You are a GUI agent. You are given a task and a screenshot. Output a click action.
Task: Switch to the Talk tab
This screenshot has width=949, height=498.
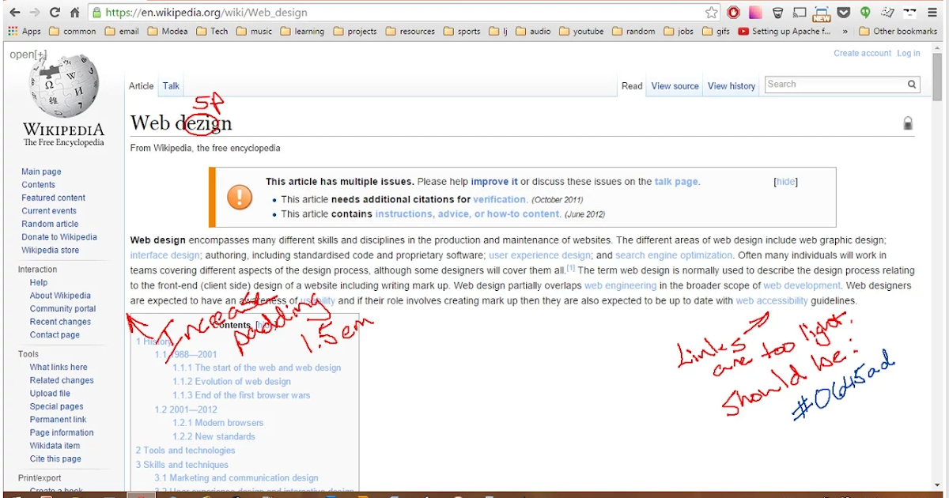[171, 86]
